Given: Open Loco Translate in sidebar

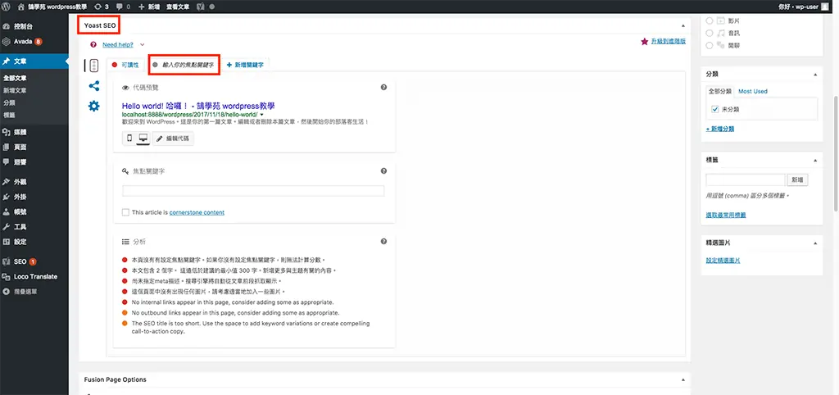Looking at the screenshot, I should pos(34,277).
